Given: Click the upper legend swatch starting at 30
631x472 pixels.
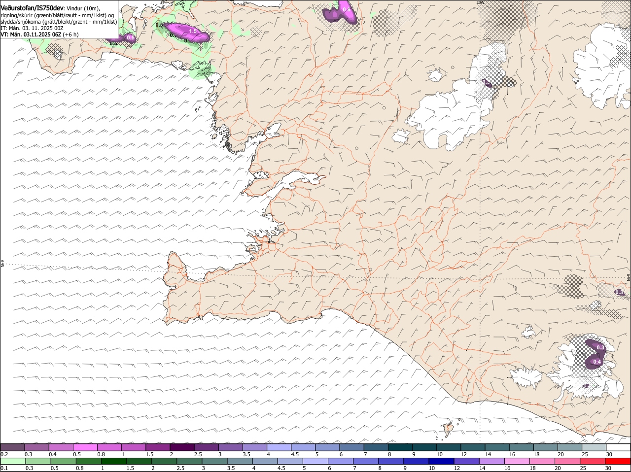Looking at the screenshot, I should [x=618, y=447].
